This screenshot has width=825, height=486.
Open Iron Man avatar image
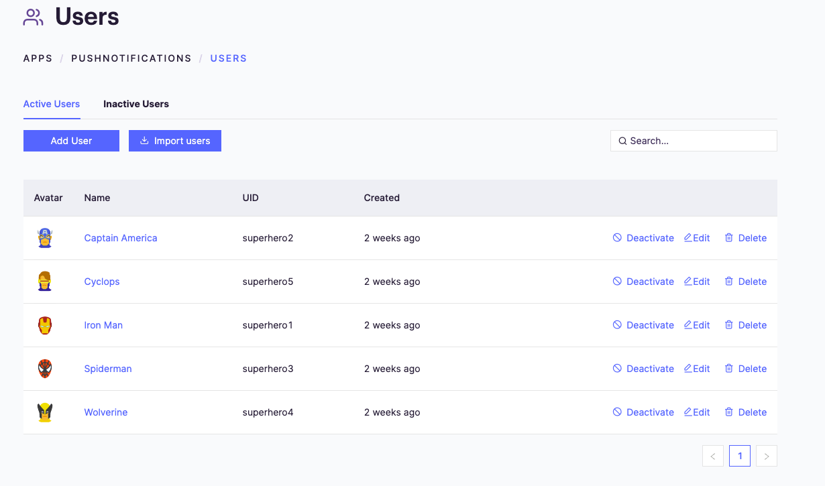click(45, 325)
